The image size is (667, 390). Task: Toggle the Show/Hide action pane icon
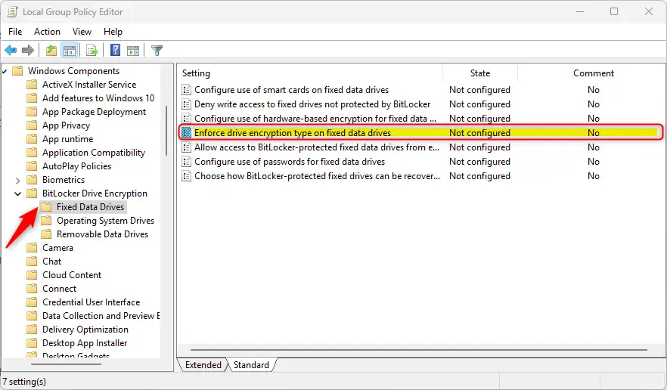pyautogui.click(x=133, y=50)
